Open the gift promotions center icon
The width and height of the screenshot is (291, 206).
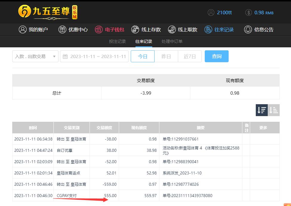coord(62,29)
